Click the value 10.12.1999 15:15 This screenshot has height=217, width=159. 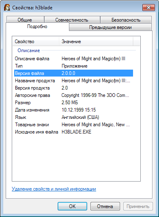[79, 110]
